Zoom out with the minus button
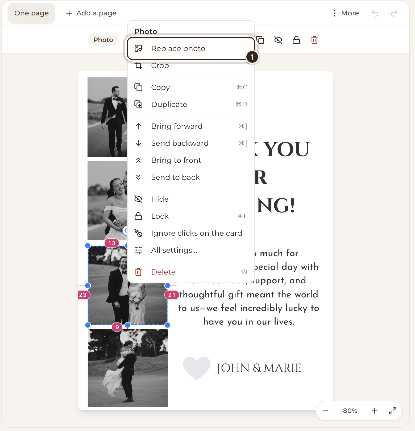The height and width of the screenshot is (431, 415). 326,411
